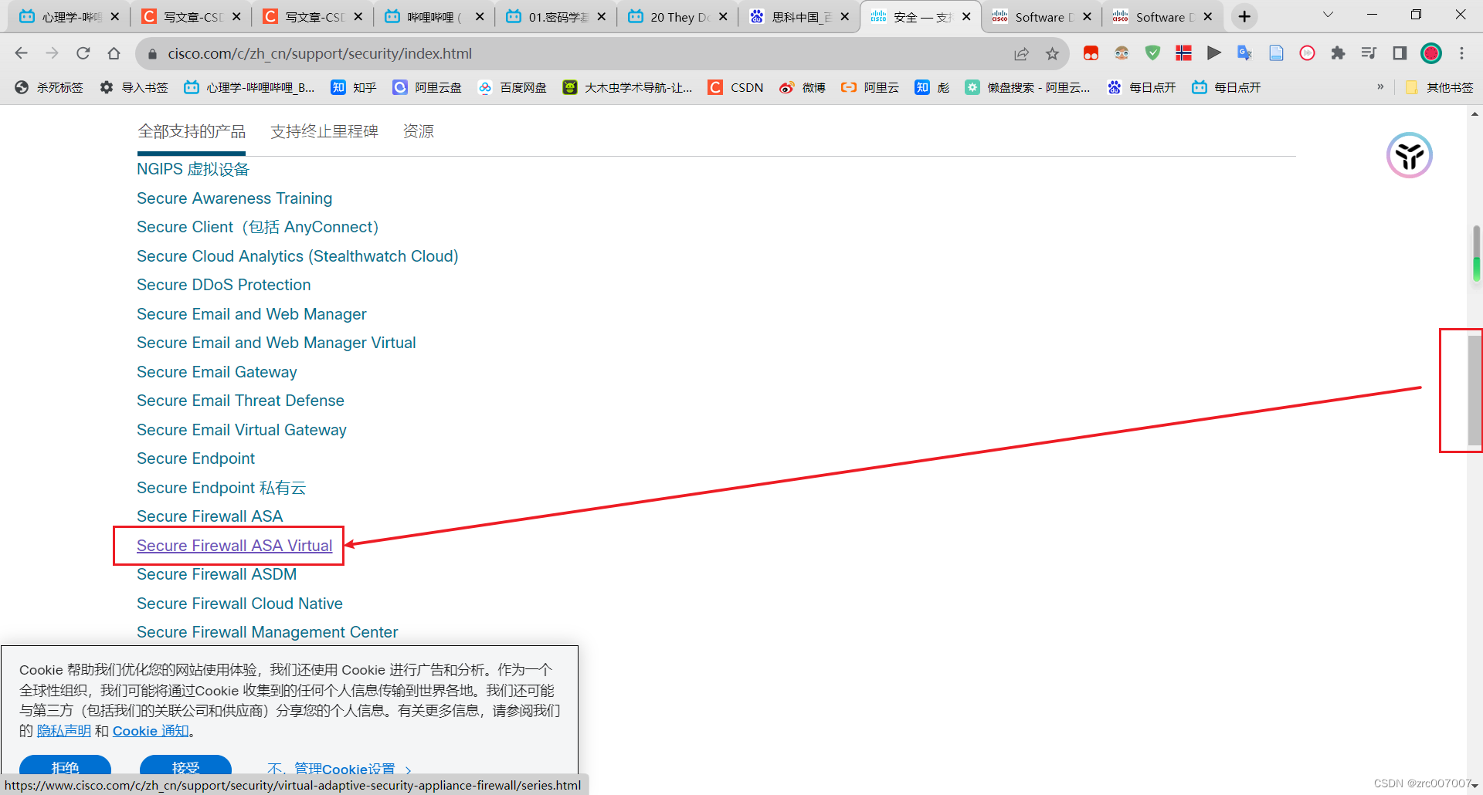The image size is (1483, 795).
Task: View site security info via the lock icon
Action: [x=152, y=53]
